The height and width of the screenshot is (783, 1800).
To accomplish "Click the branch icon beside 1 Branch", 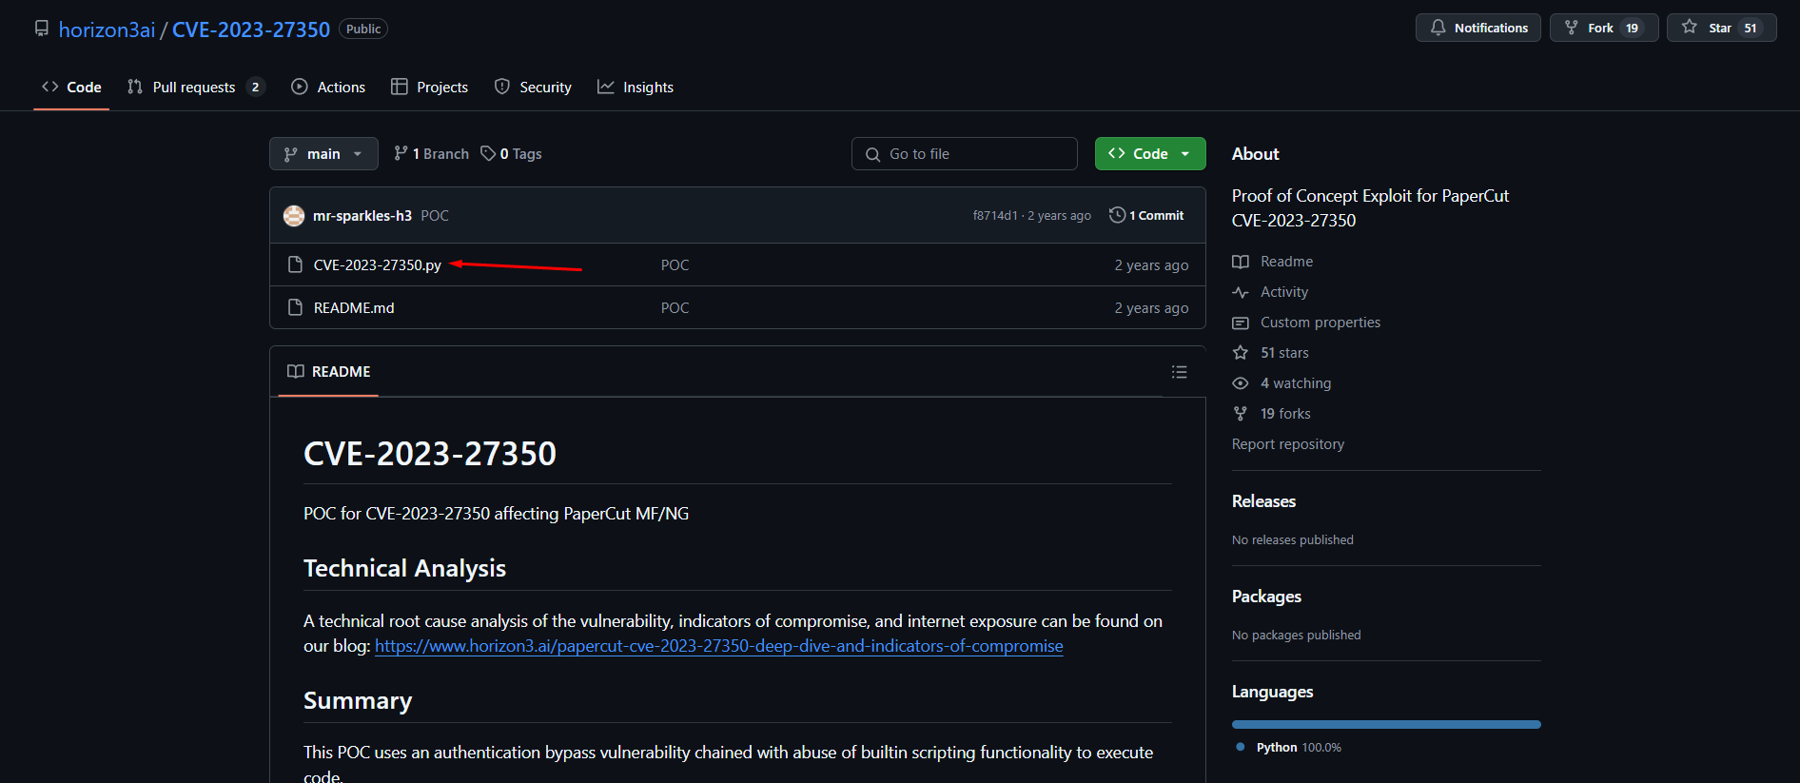I will point(401,153).
